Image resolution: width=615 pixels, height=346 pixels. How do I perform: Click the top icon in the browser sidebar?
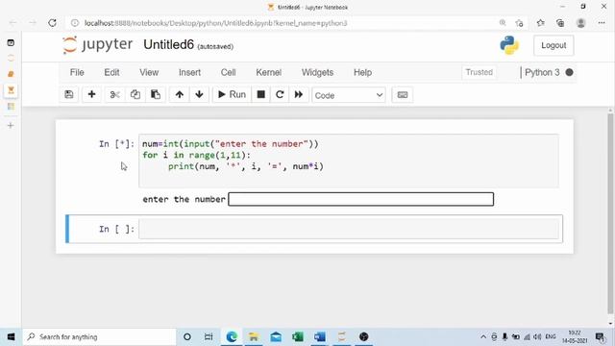click(11, 42)
